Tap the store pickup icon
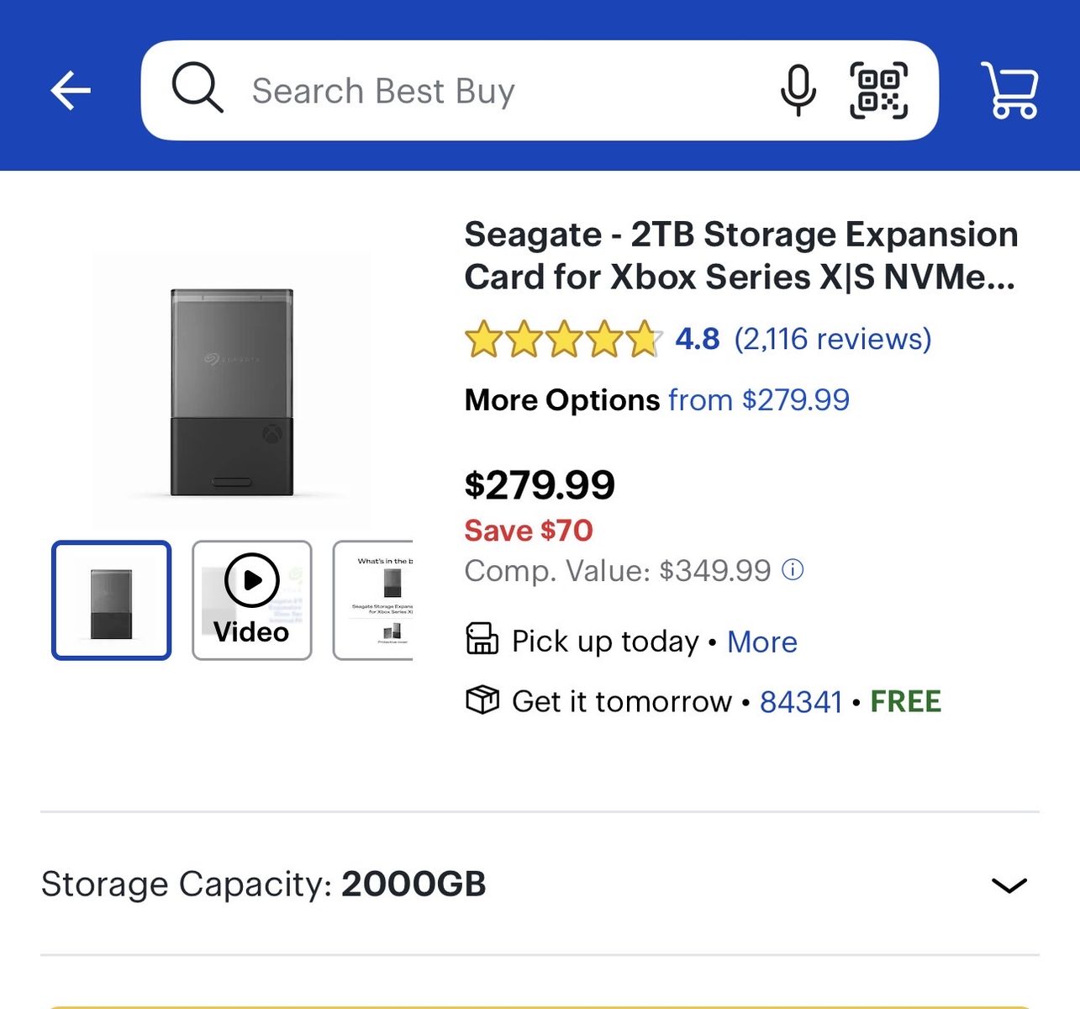Image resolution: width=1080 pixels, height=1009 pixels. click(482, 639)
